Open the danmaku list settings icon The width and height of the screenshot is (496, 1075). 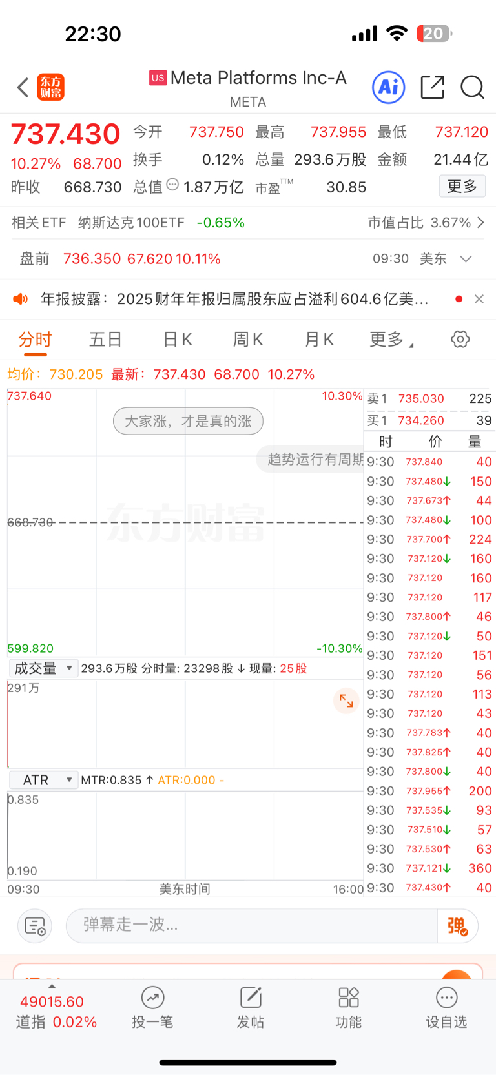pyautogui.click(x=34, y=926)
